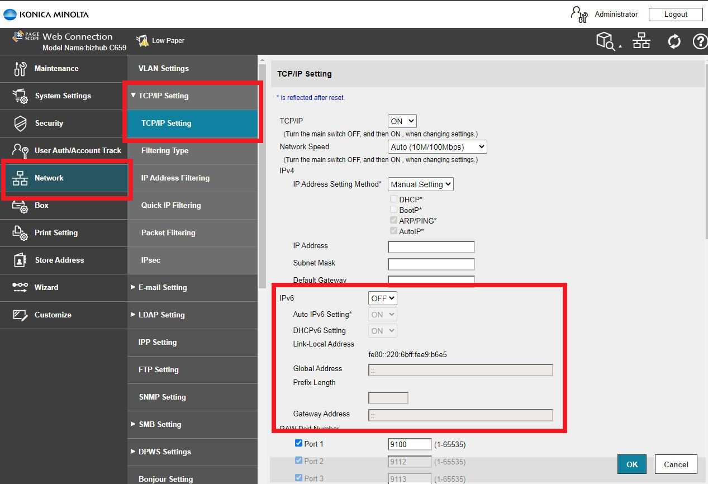Open the IPv6 ON/OFF dropdown

tap(383, 298)
